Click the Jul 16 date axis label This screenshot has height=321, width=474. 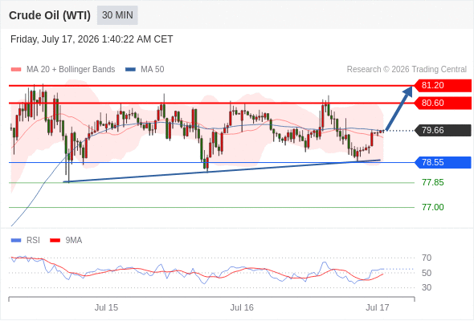(242, 307)
